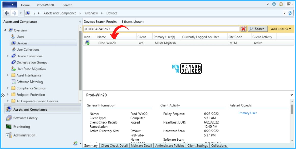Click Overview in the breadcrumb path

91,13
